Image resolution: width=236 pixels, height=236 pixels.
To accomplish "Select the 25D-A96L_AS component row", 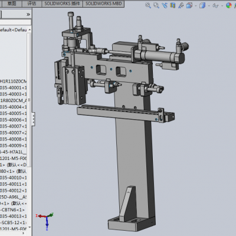I will 14,197.
